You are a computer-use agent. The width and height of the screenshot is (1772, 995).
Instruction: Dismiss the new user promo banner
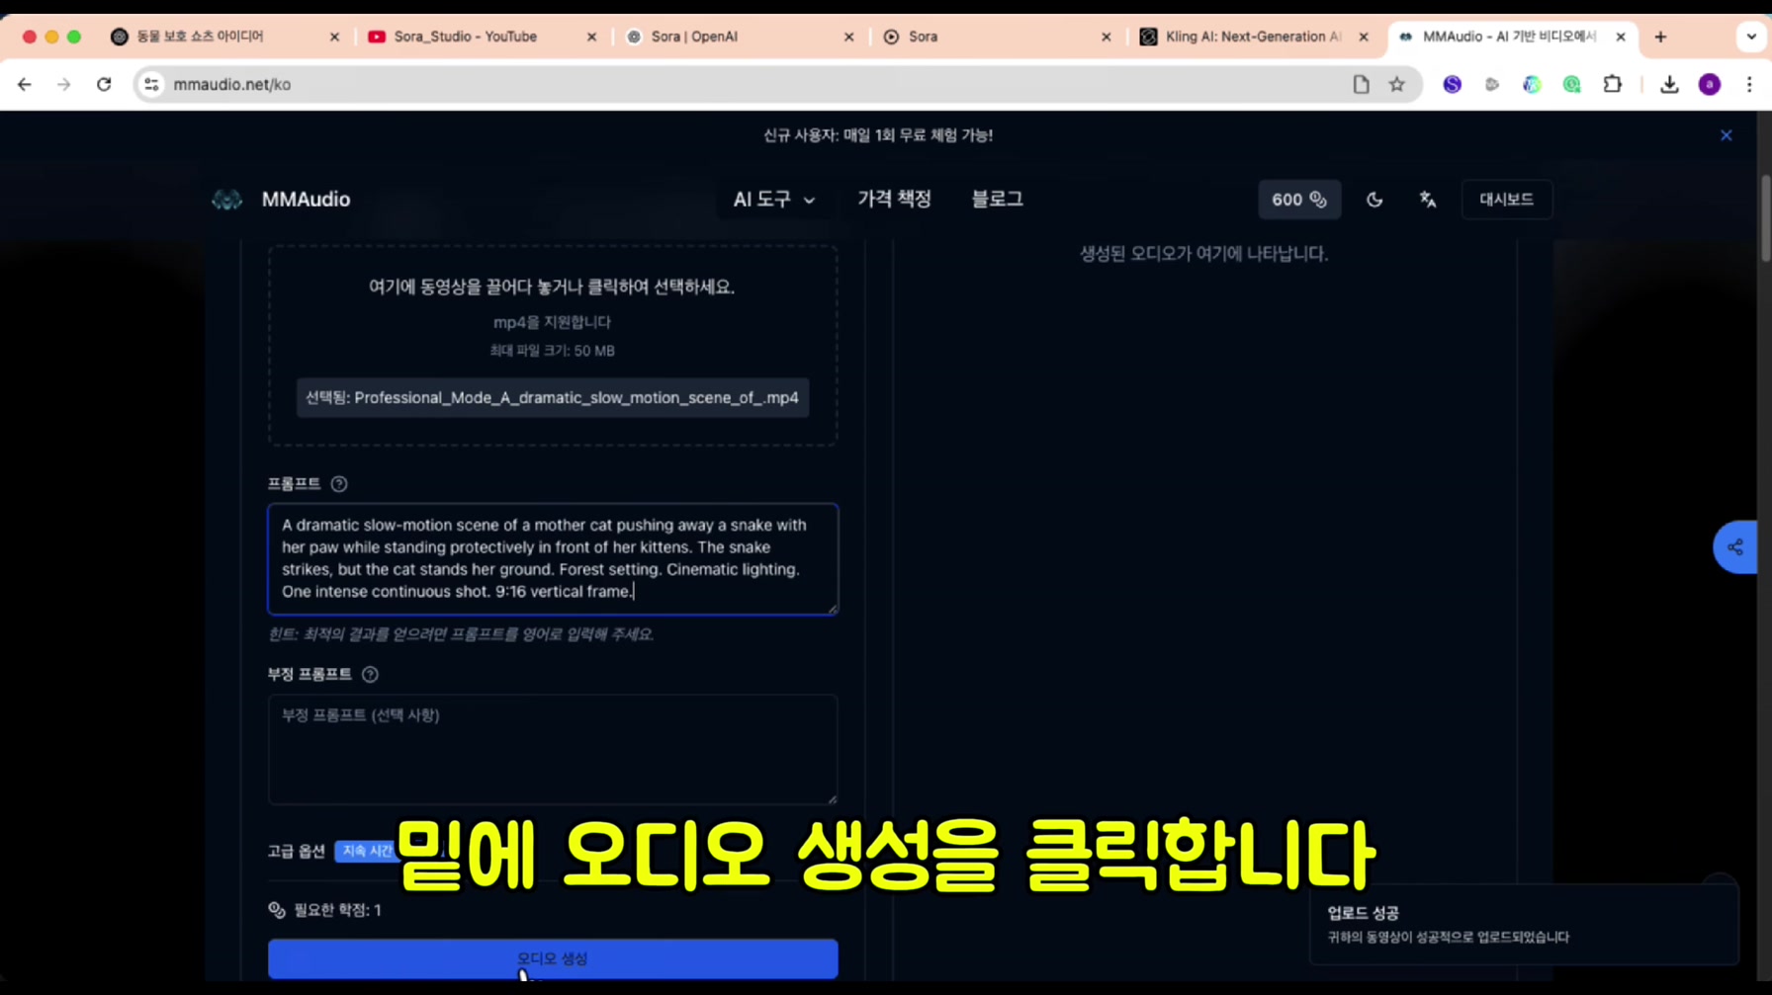coord(1726,135)
